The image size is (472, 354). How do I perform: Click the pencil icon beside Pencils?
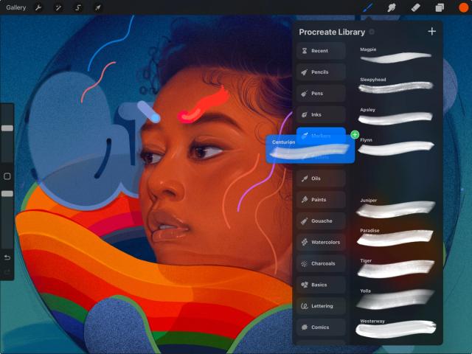tap(305, 72)
